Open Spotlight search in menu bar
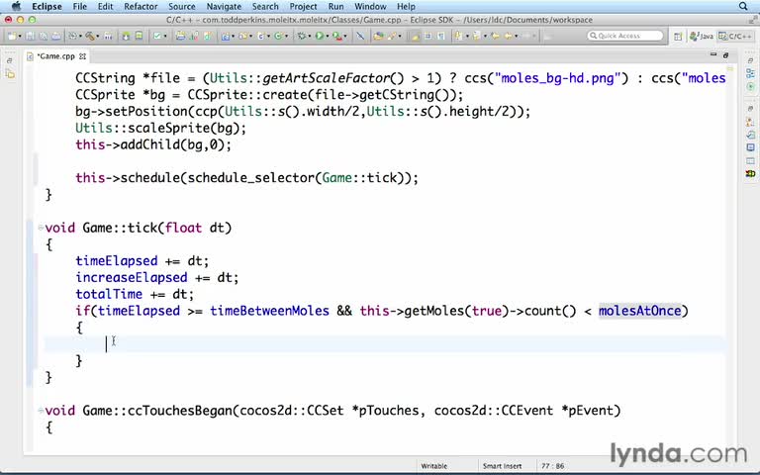 (x=743, y=6)
